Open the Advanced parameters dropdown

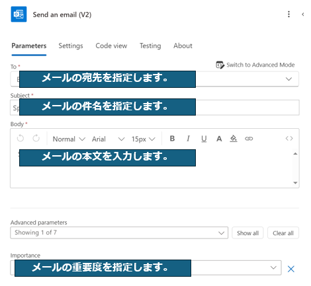coord(119,232)
